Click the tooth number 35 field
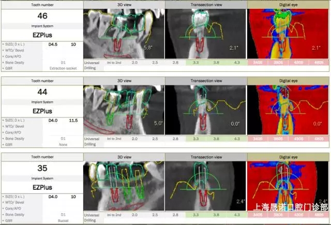Screen dimensions: 331x225 tap(41, 168)
